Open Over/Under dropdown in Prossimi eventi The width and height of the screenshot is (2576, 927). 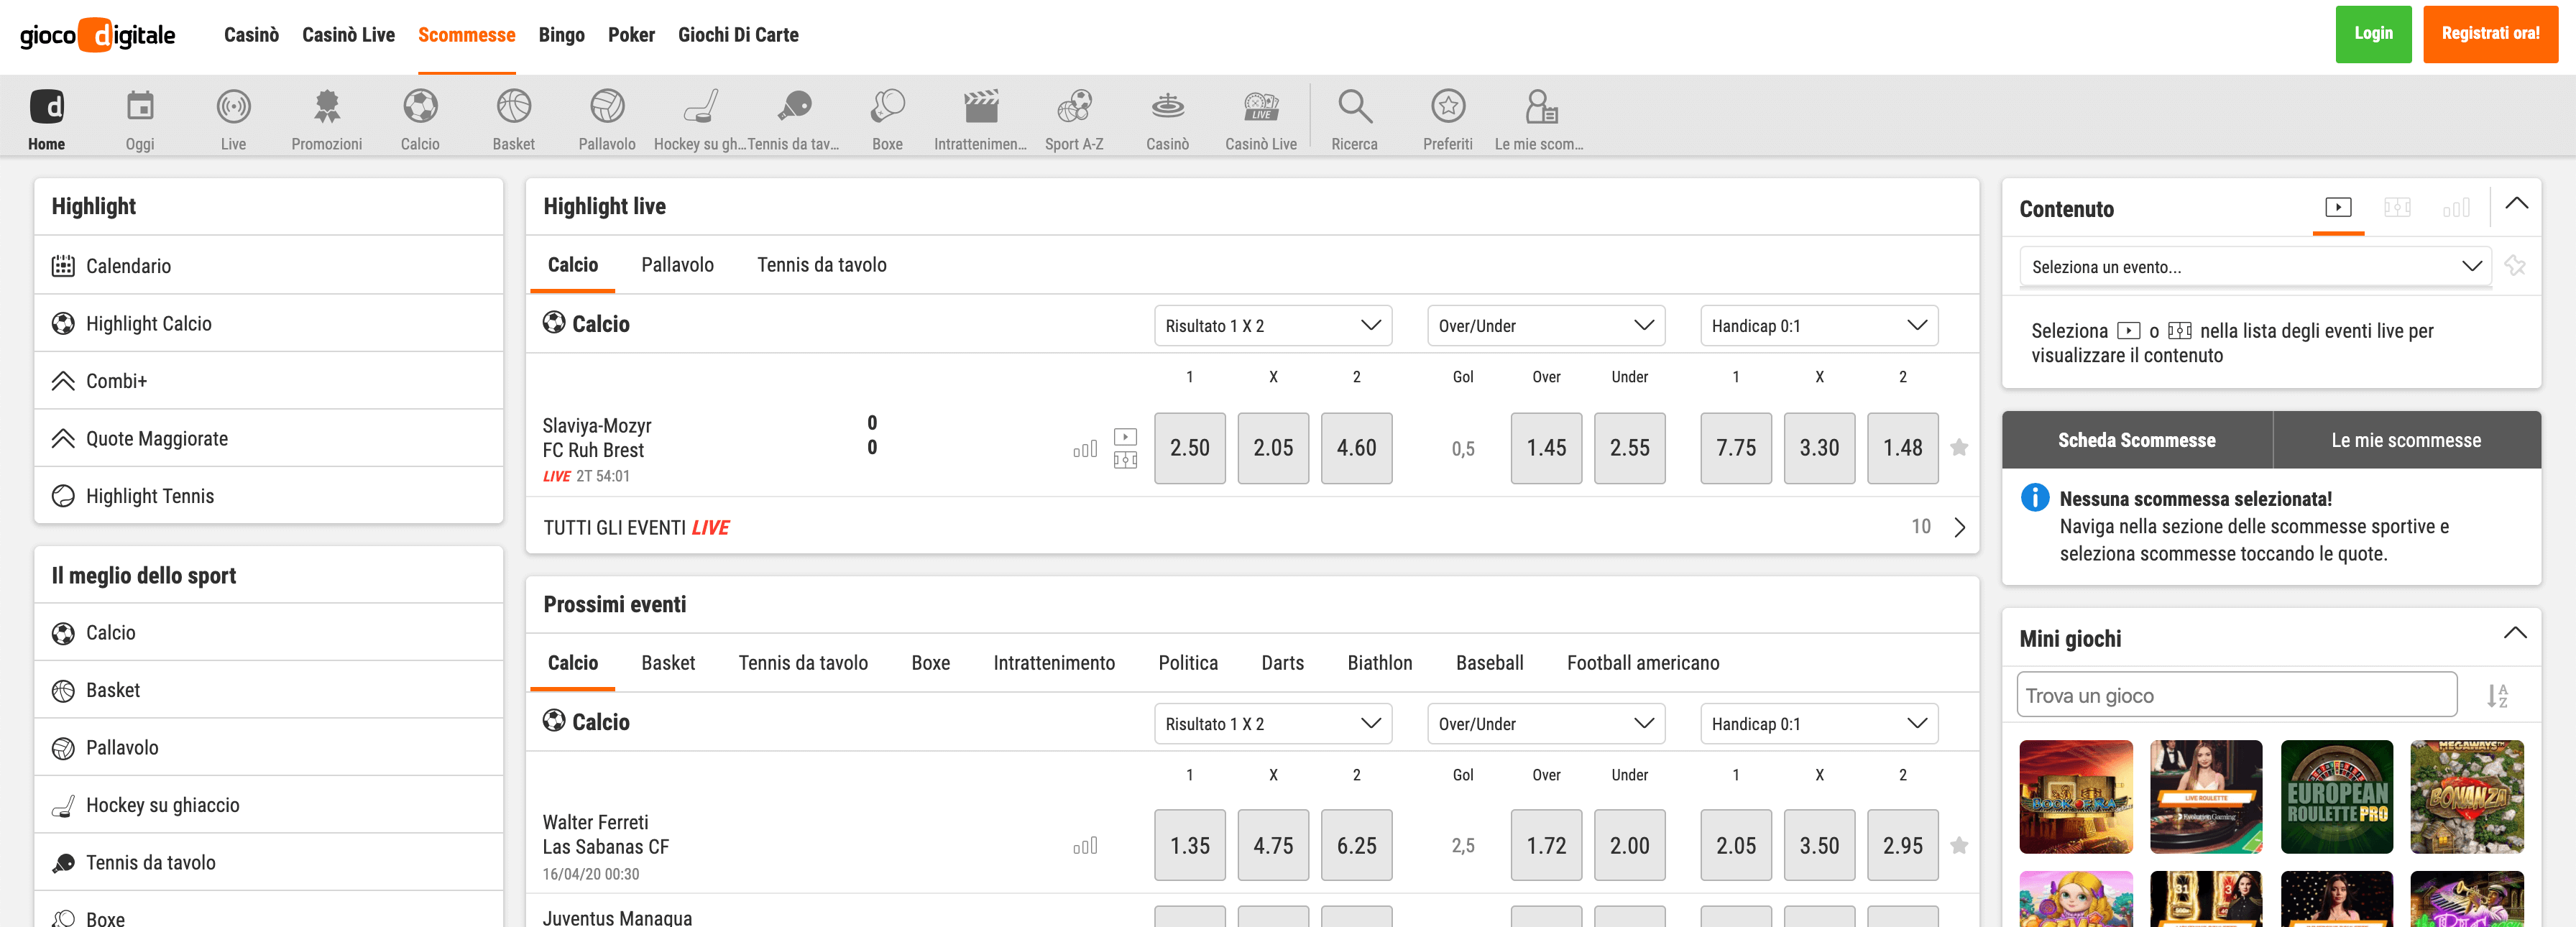point(1546,724)
